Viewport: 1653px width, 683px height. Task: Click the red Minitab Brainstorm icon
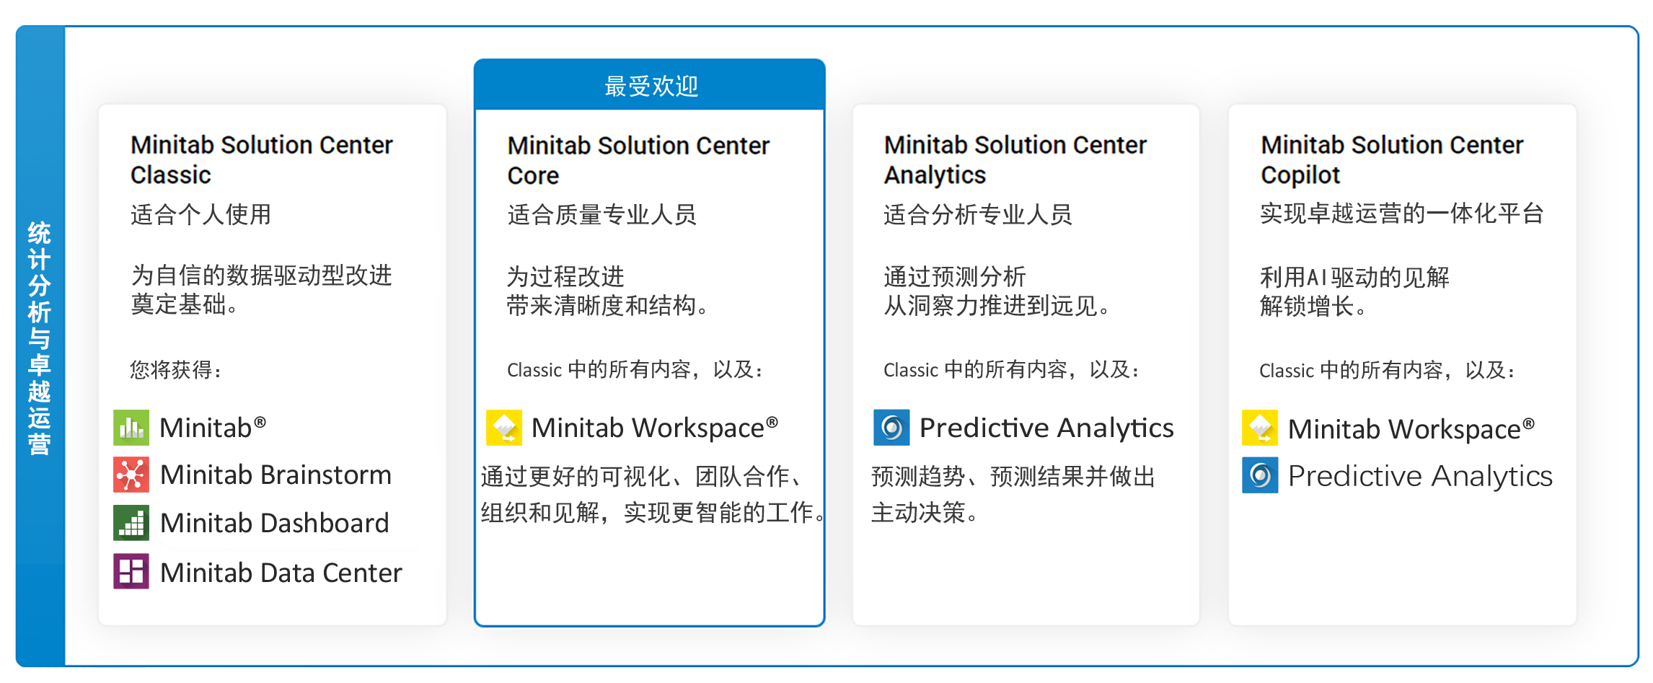click(131, 475)
